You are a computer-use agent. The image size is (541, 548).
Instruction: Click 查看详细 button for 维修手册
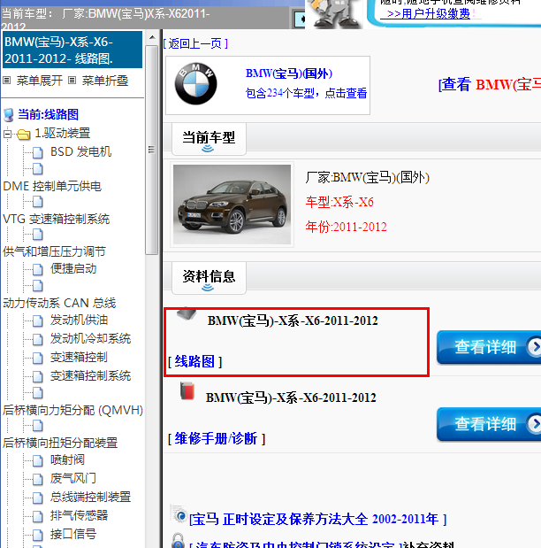[x=489, y=424]
